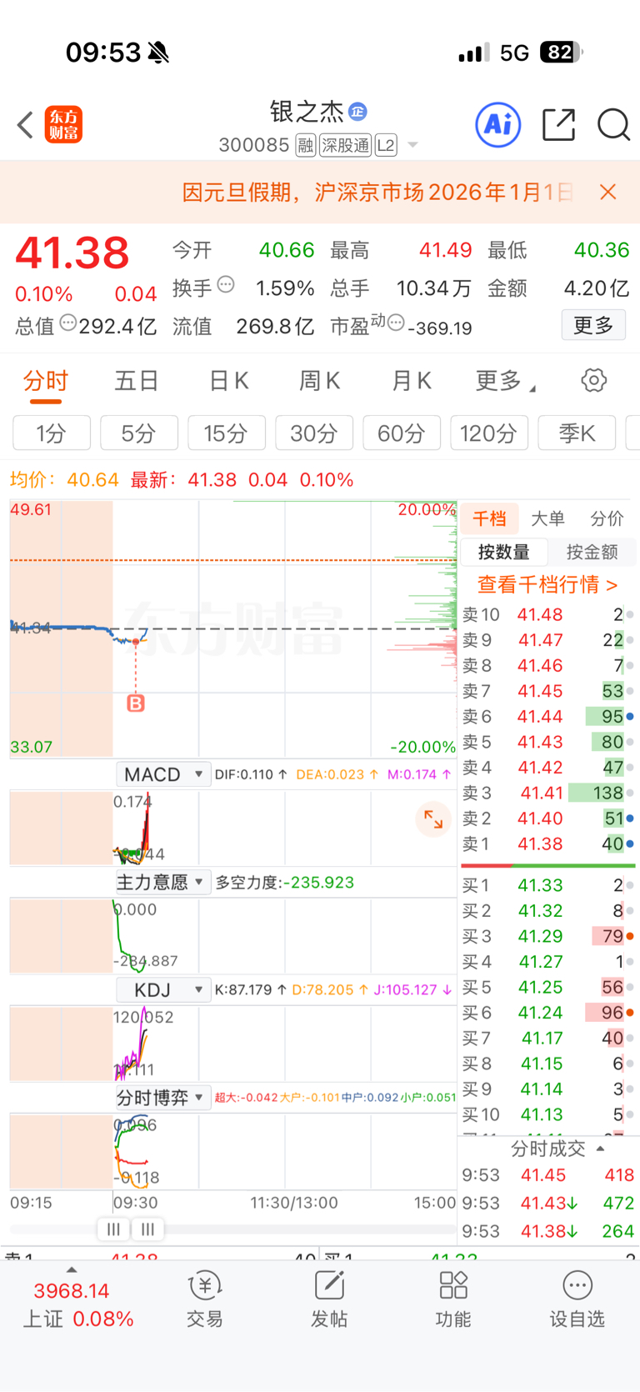Open MACD indicator dropdown
640x1392 pixels.
(163, 774)
